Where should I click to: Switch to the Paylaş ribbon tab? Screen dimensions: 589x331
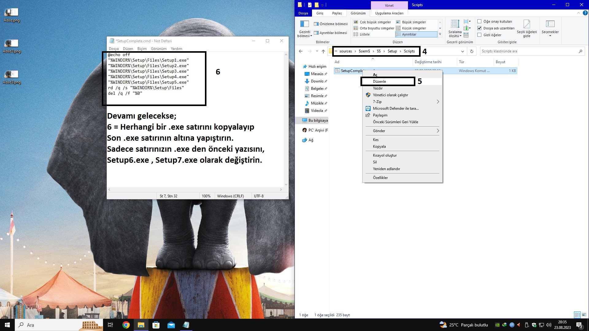(337, 13)
